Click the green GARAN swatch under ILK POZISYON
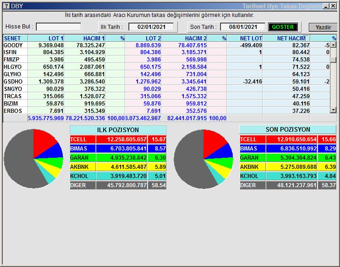The image size is (340, 267). tap(82, 158)
